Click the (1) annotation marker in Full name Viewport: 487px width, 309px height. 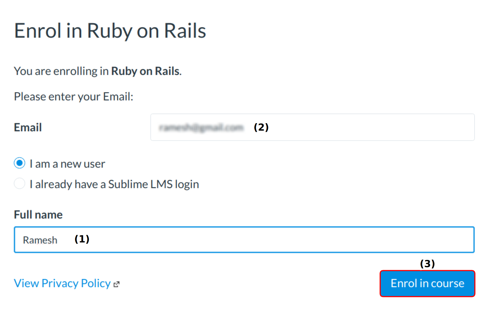pos(82,239)
